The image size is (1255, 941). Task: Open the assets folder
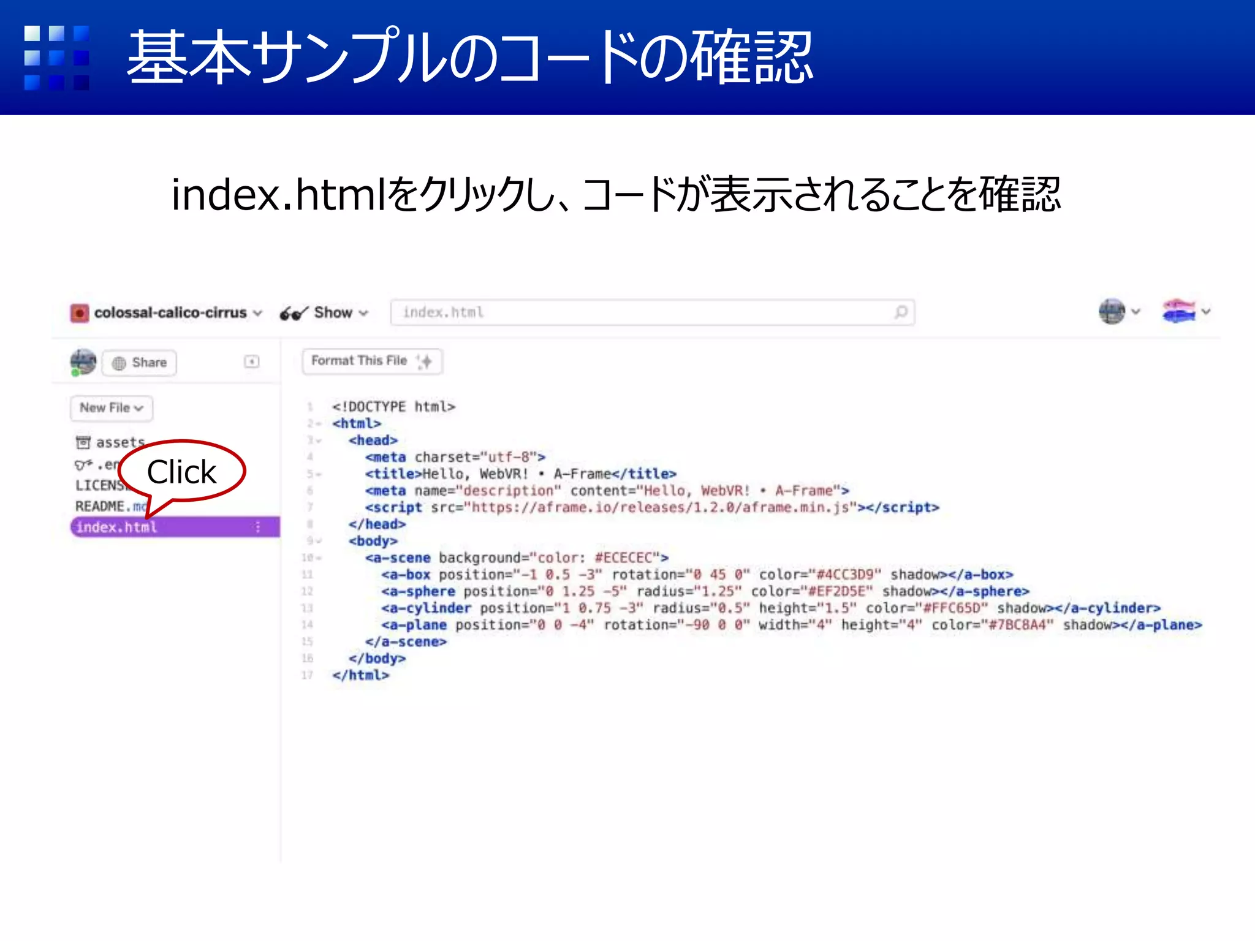pos(110,442)
